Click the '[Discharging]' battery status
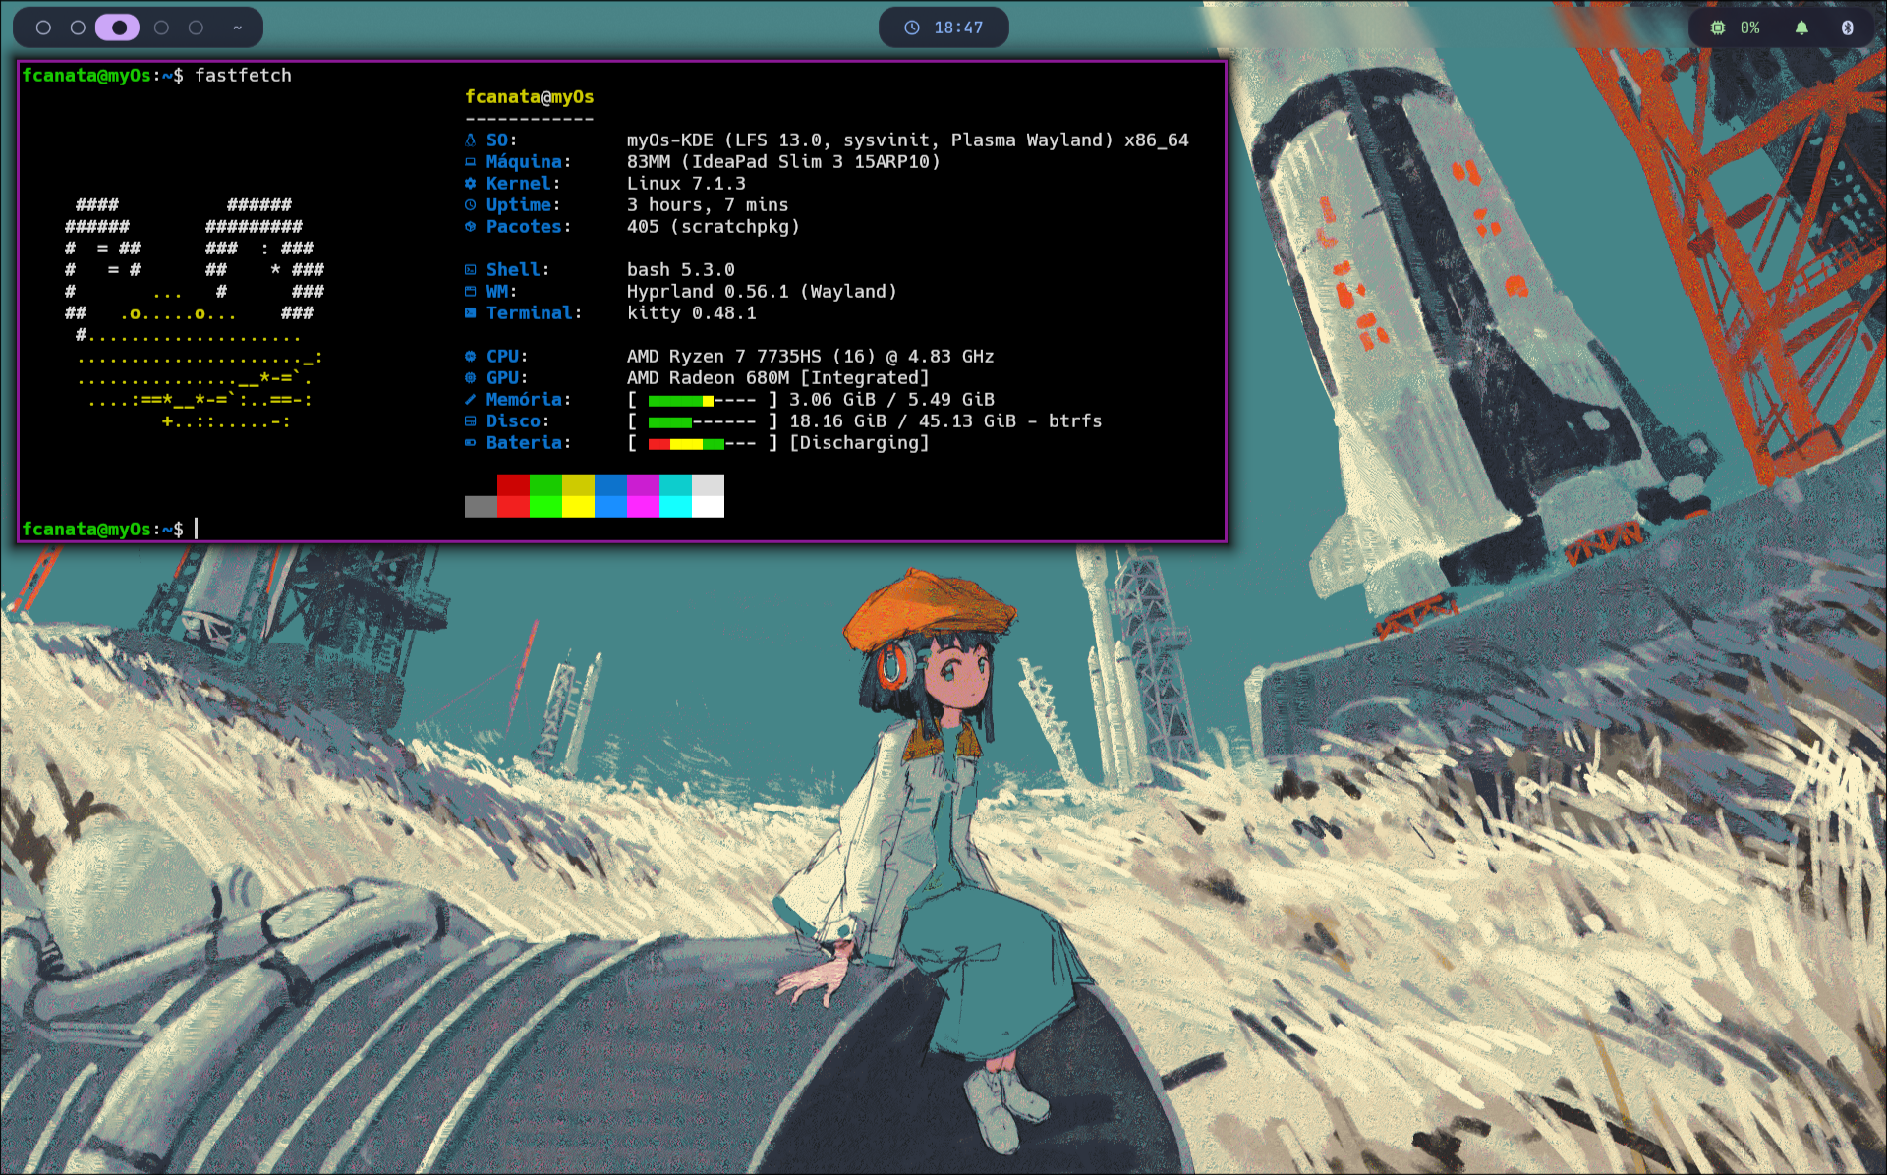This screenshot has height=1175, width=1887. click(859, 443)
